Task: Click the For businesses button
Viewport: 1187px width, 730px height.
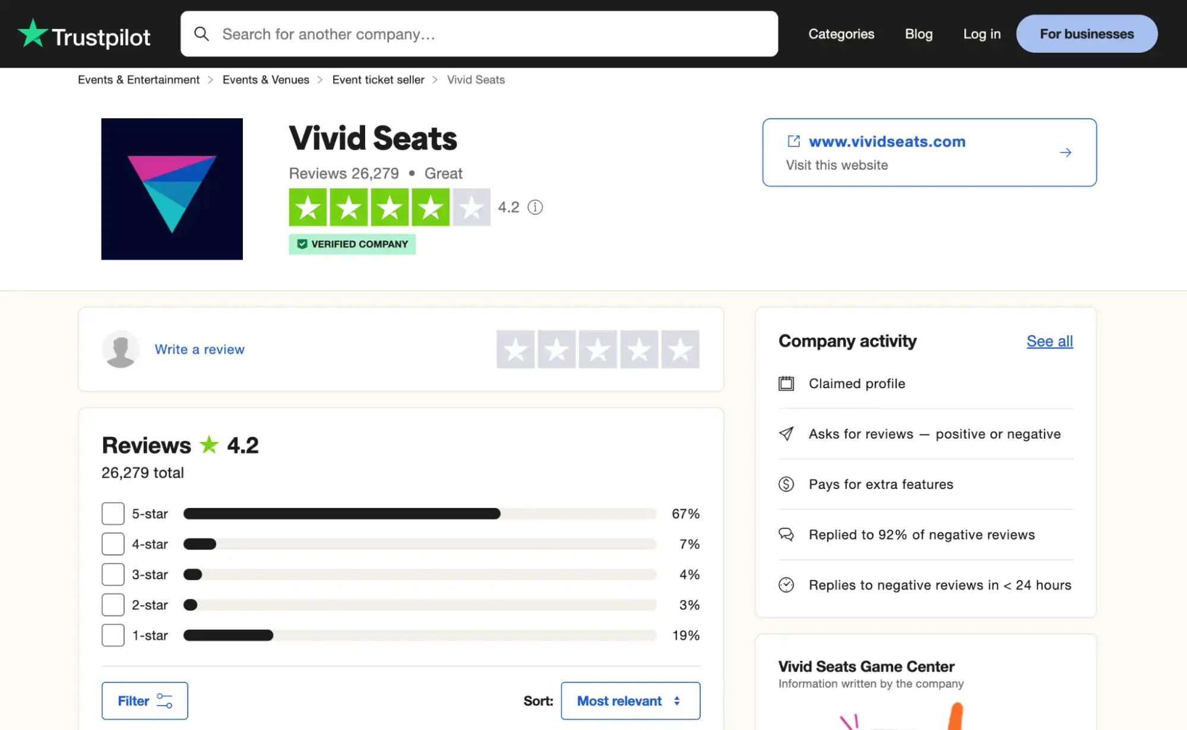Action: pyautogui.click(x=1086, y=34)
